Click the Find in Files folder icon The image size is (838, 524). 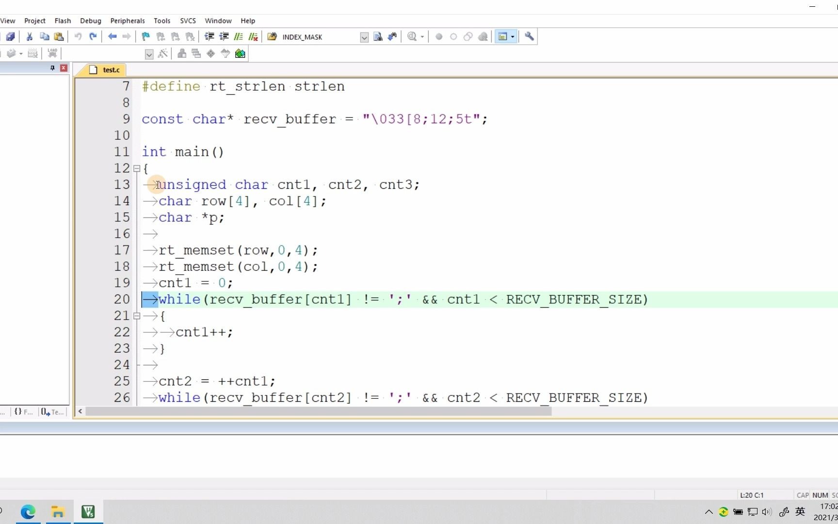click(272, 36)
